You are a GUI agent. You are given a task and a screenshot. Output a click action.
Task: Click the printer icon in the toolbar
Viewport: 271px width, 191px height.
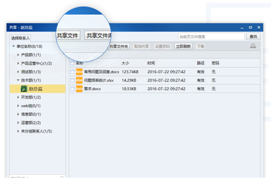coord(253,46)
